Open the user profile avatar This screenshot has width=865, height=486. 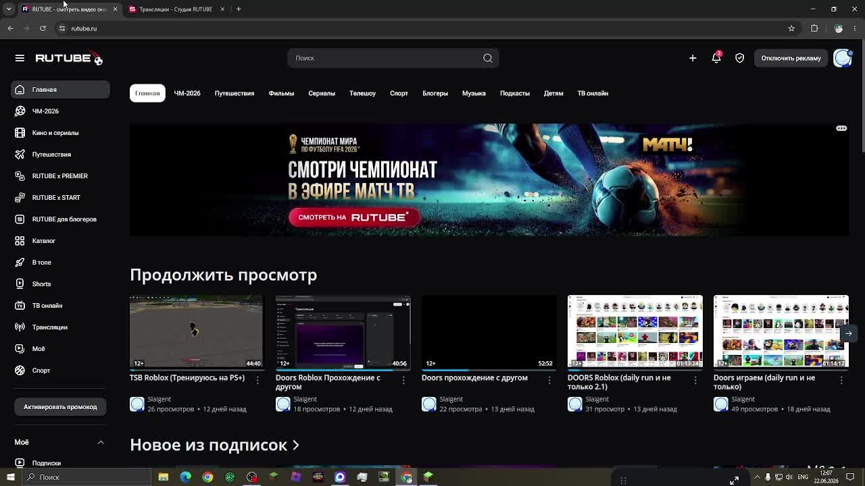pyautogui.click(x=843, y=58)
